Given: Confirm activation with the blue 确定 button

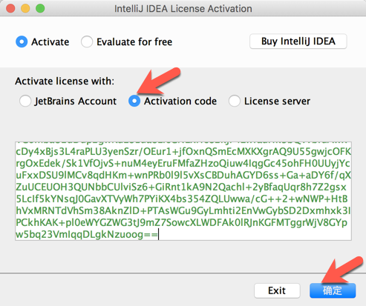Looking at the screenshot, I should (x=333, y=290).
